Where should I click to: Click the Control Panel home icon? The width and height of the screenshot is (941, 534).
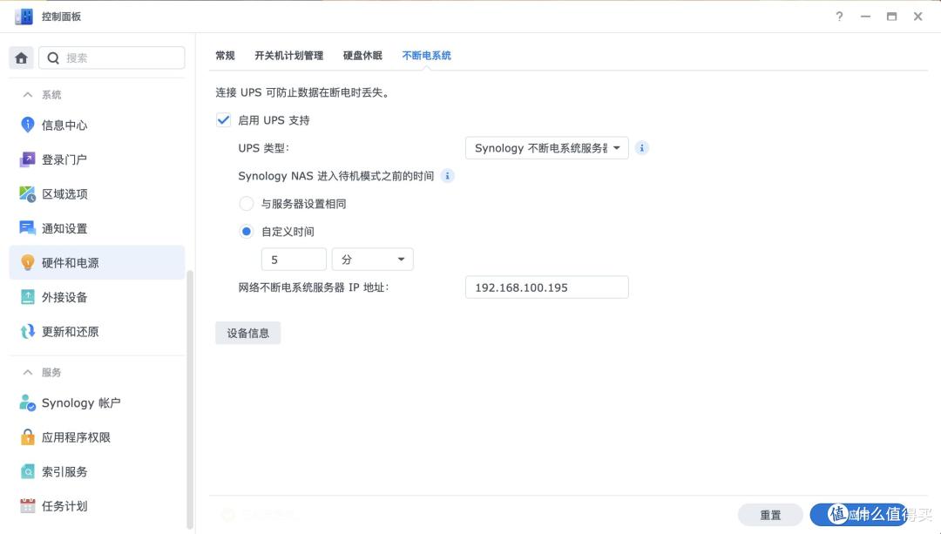(22, 57)
